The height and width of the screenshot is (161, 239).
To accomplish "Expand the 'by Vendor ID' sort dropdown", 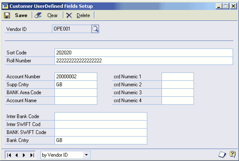I will point(86,155).
